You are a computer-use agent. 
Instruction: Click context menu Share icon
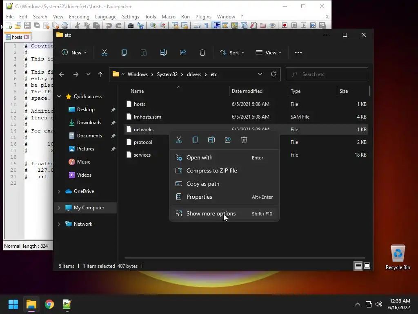(x=228, y=140)
